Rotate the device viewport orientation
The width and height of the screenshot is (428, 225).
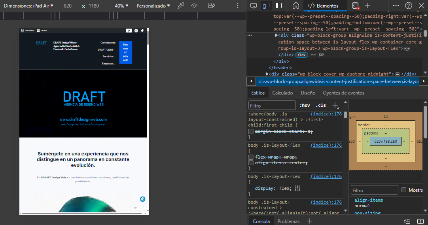click(x=211, y=6)
